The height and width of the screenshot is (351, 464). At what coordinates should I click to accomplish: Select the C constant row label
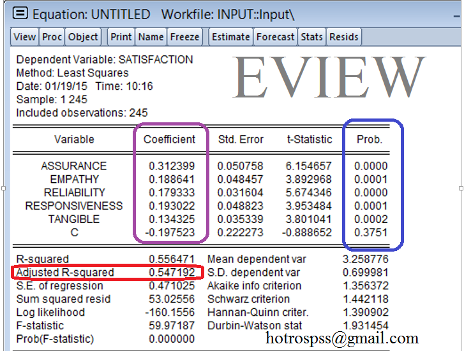74,233
